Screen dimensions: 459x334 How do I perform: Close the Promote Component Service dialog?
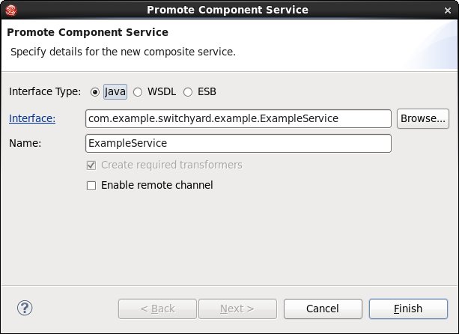[x=447, y=10]
